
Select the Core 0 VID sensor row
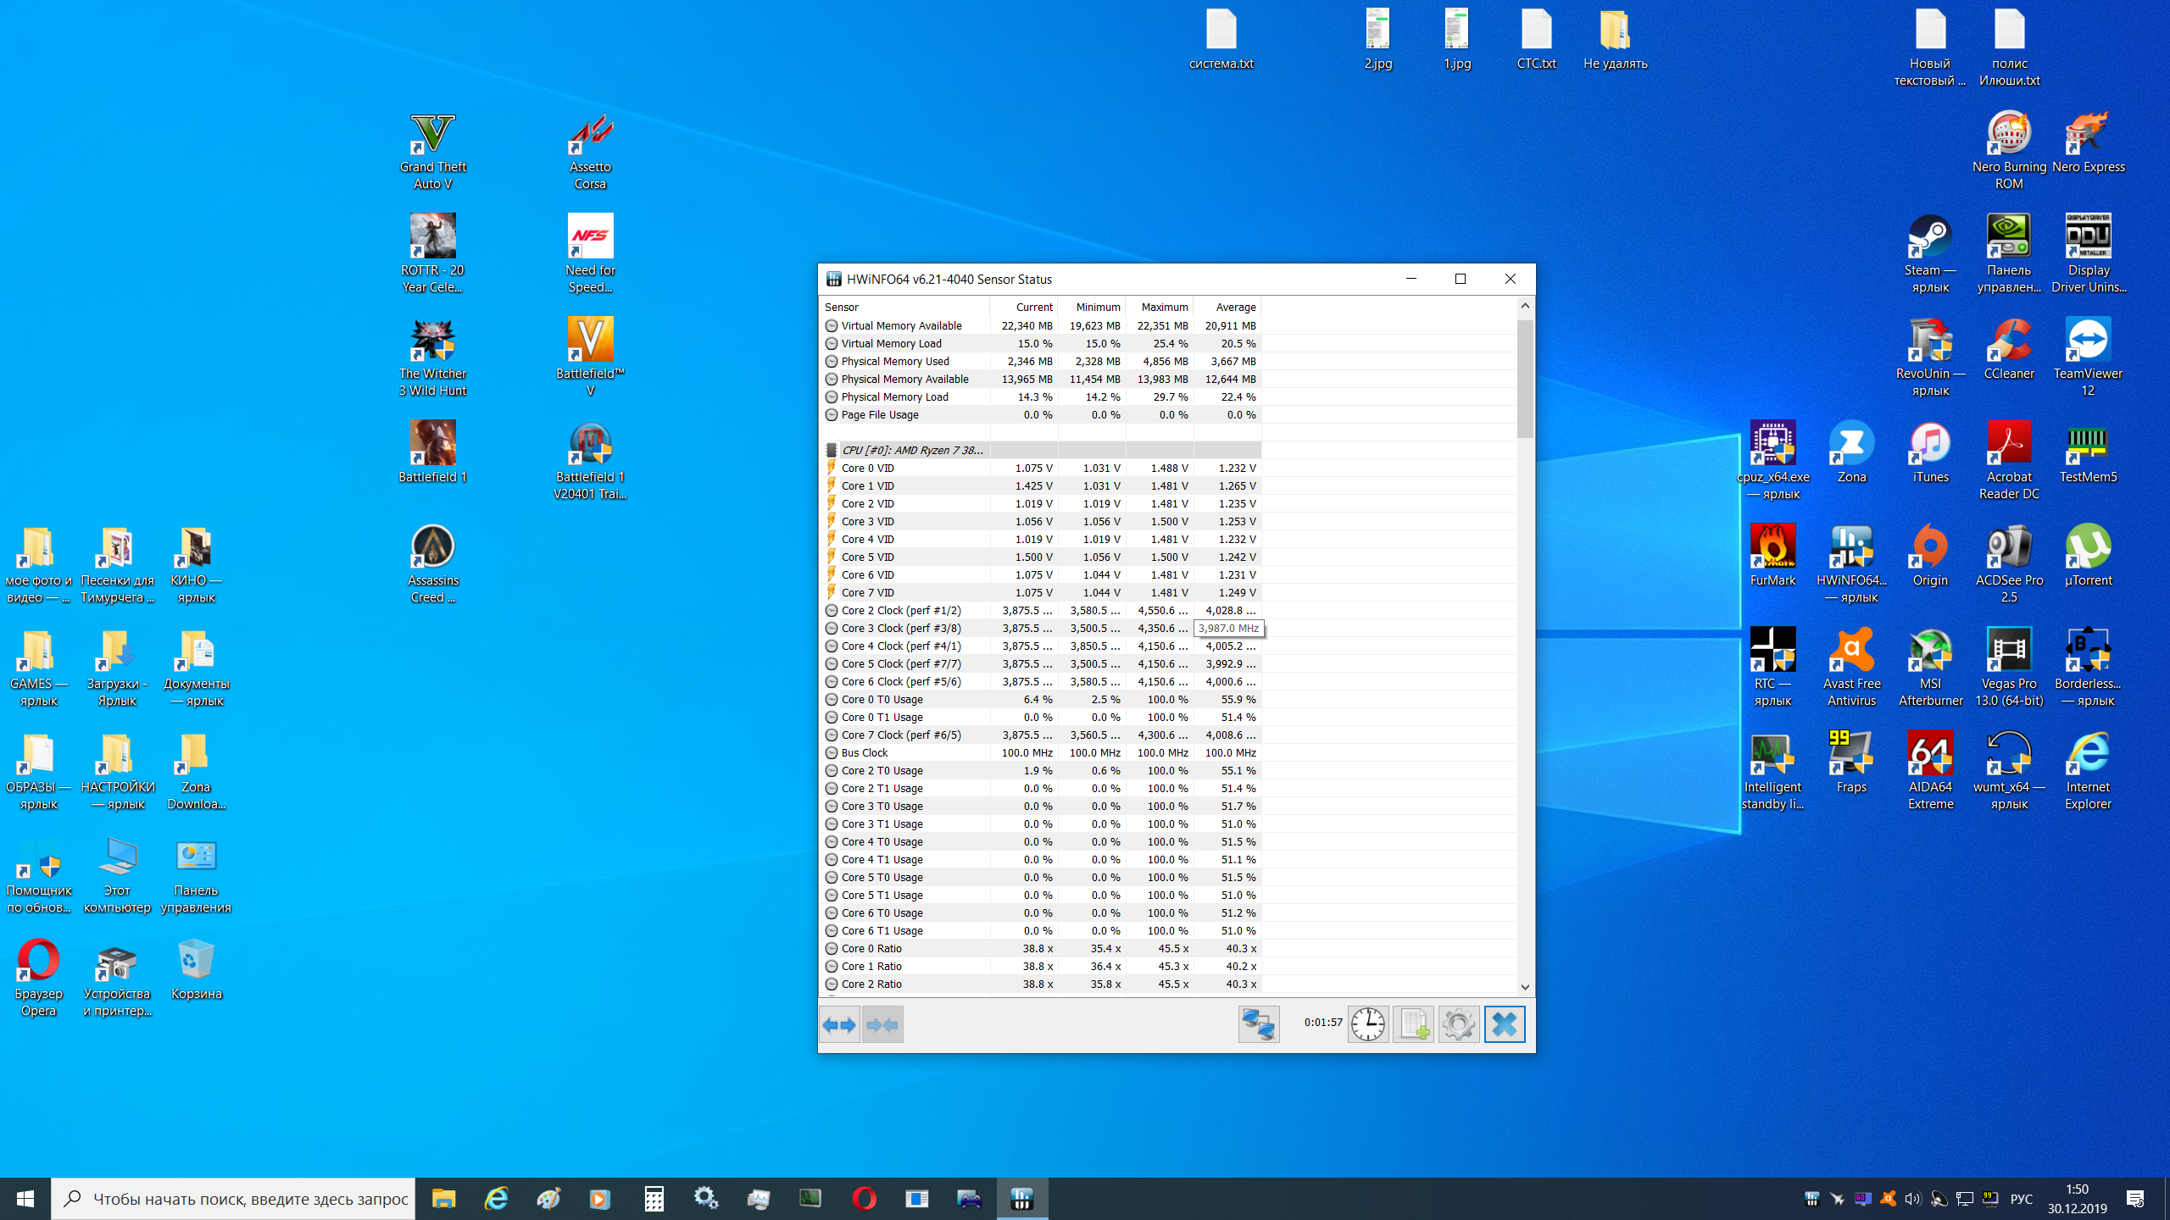(x=868, y=469)
